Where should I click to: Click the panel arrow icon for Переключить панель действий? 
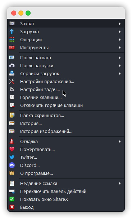click(12, 191)
